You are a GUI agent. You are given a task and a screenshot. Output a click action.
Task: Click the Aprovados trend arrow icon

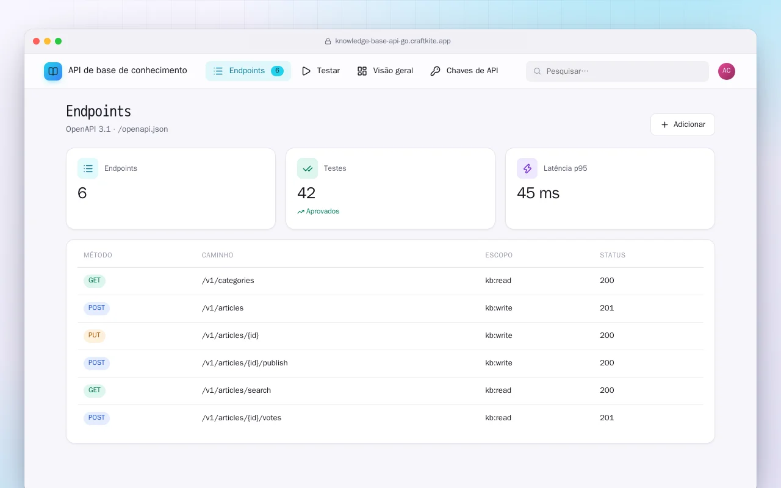coord(301,212)
